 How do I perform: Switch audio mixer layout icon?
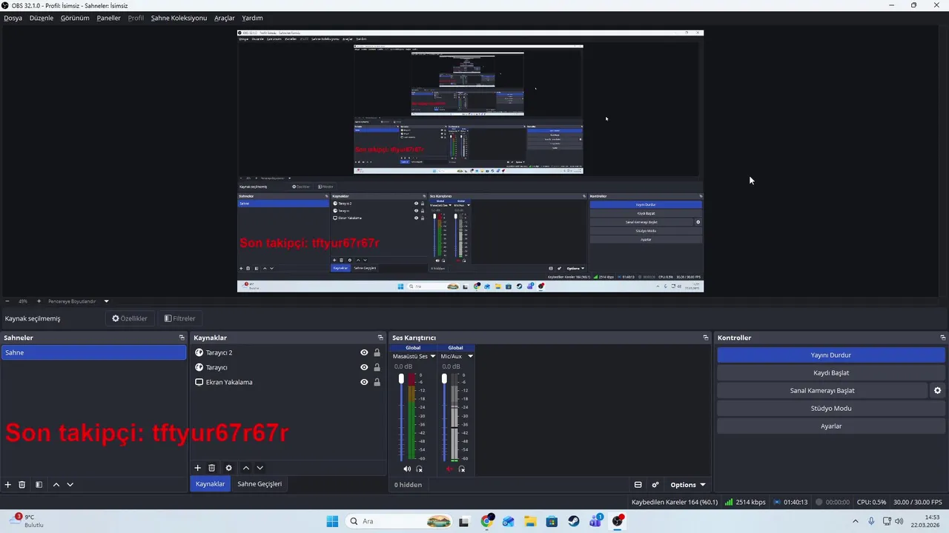(638, 485)
